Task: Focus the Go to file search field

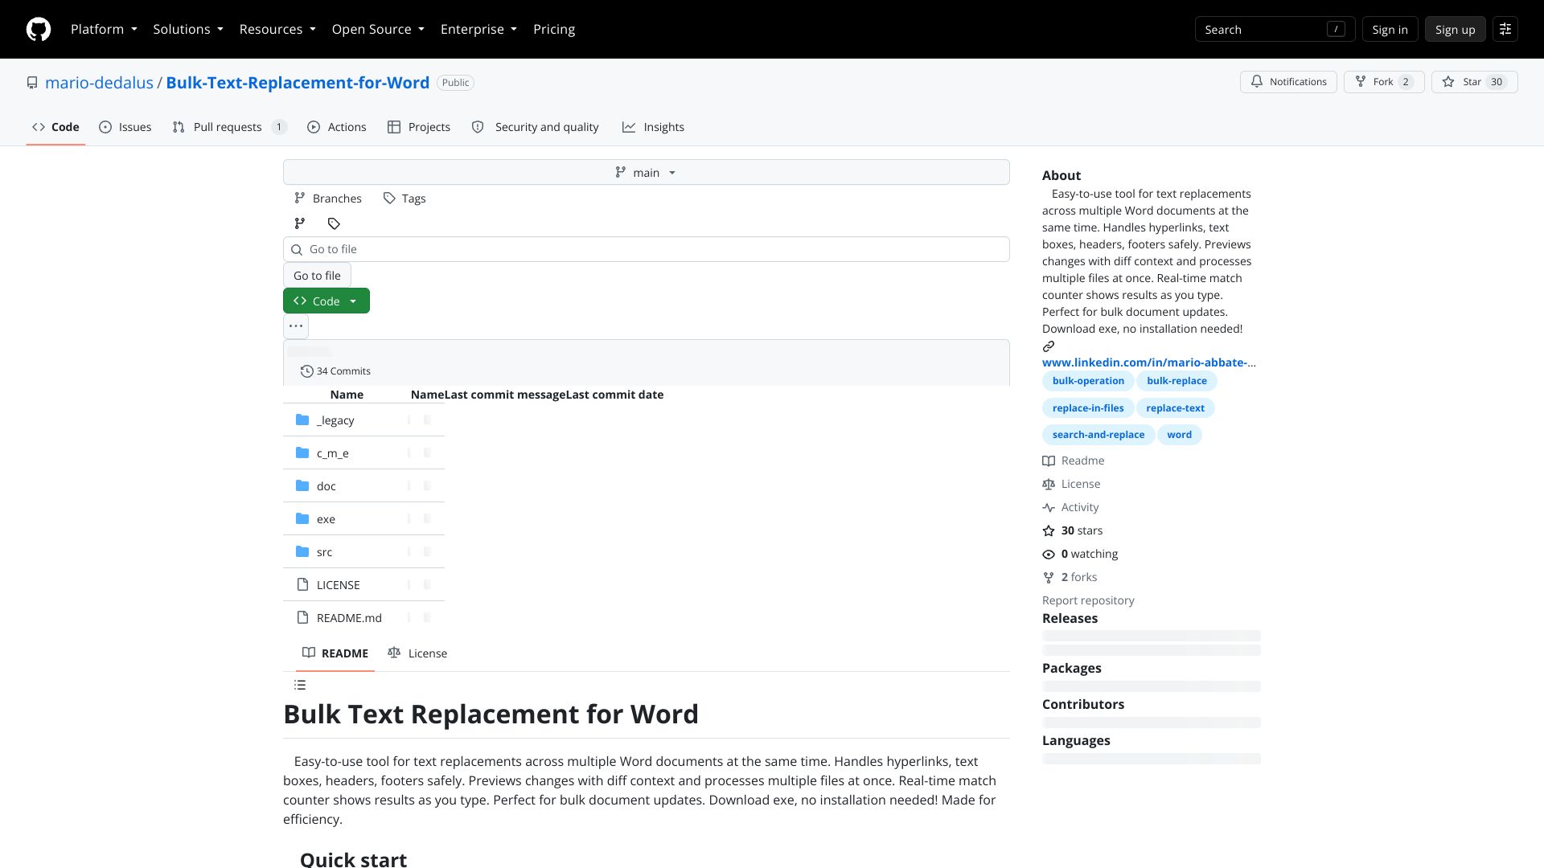Action: coord(646,249)
